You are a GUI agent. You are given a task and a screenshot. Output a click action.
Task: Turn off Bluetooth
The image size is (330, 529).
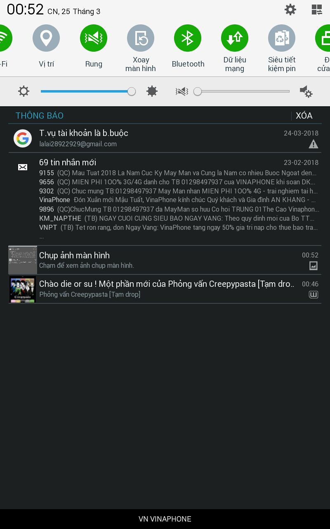coord(188,38)
